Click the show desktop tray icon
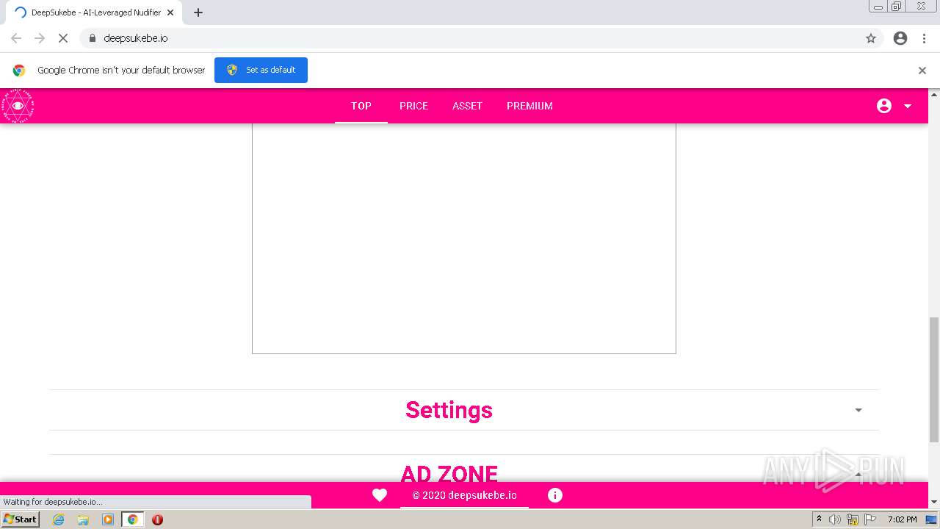Viewport: 940px width, 529px height. (931, 519)
